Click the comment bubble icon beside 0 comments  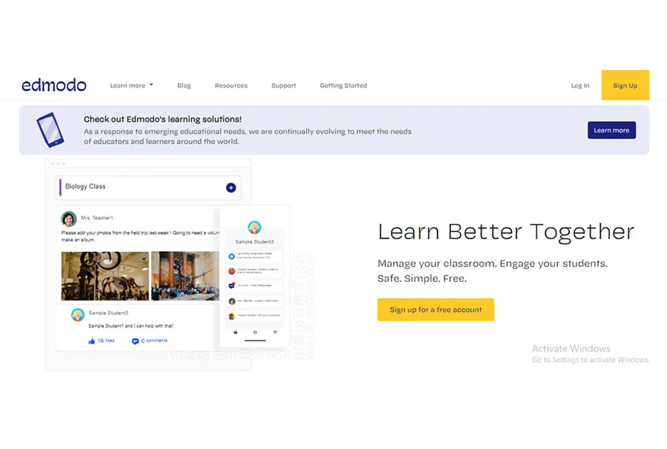(136, 341)
